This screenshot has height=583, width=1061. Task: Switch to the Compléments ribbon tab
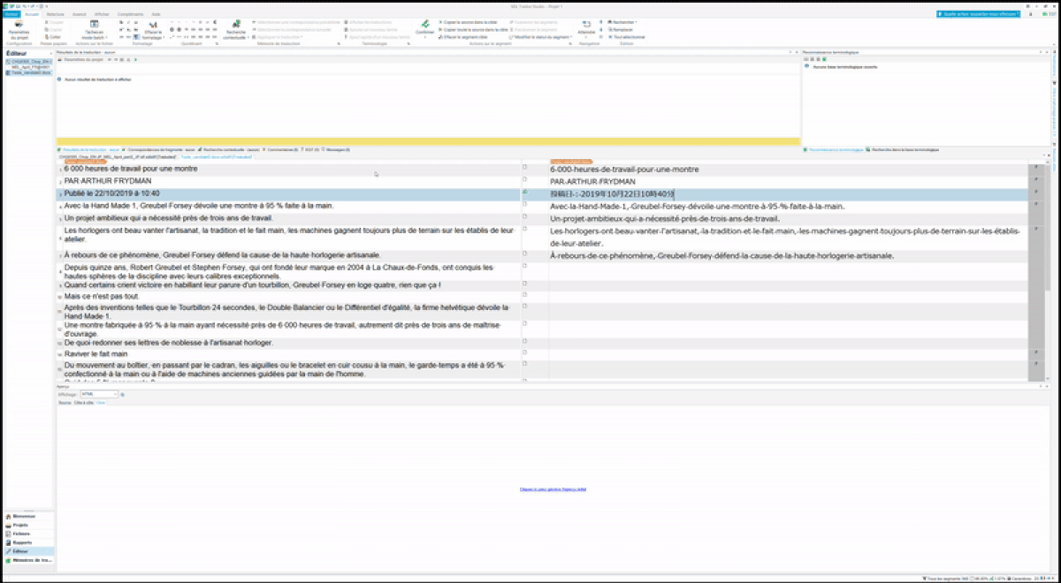coord(130,14)
